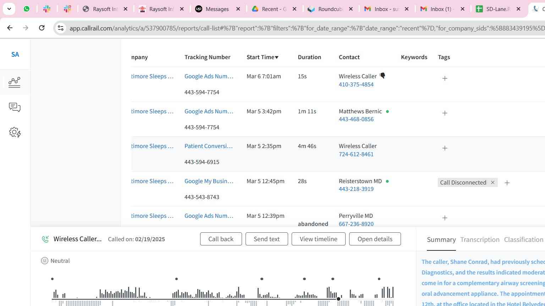This screenshot has height=306, width=545.
Task: Open Google My Business tracking number link
Action: [x=209, y=181]
